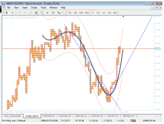The image size is (164, 124).
Task: Switch to M30 timeframe
Action: pyautogui.click(x=87, y=13)
